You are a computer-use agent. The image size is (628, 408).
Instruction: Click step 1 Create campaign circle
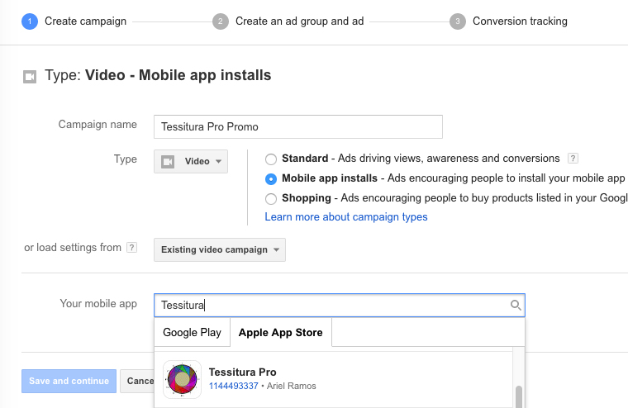click(x=30, y=21)
